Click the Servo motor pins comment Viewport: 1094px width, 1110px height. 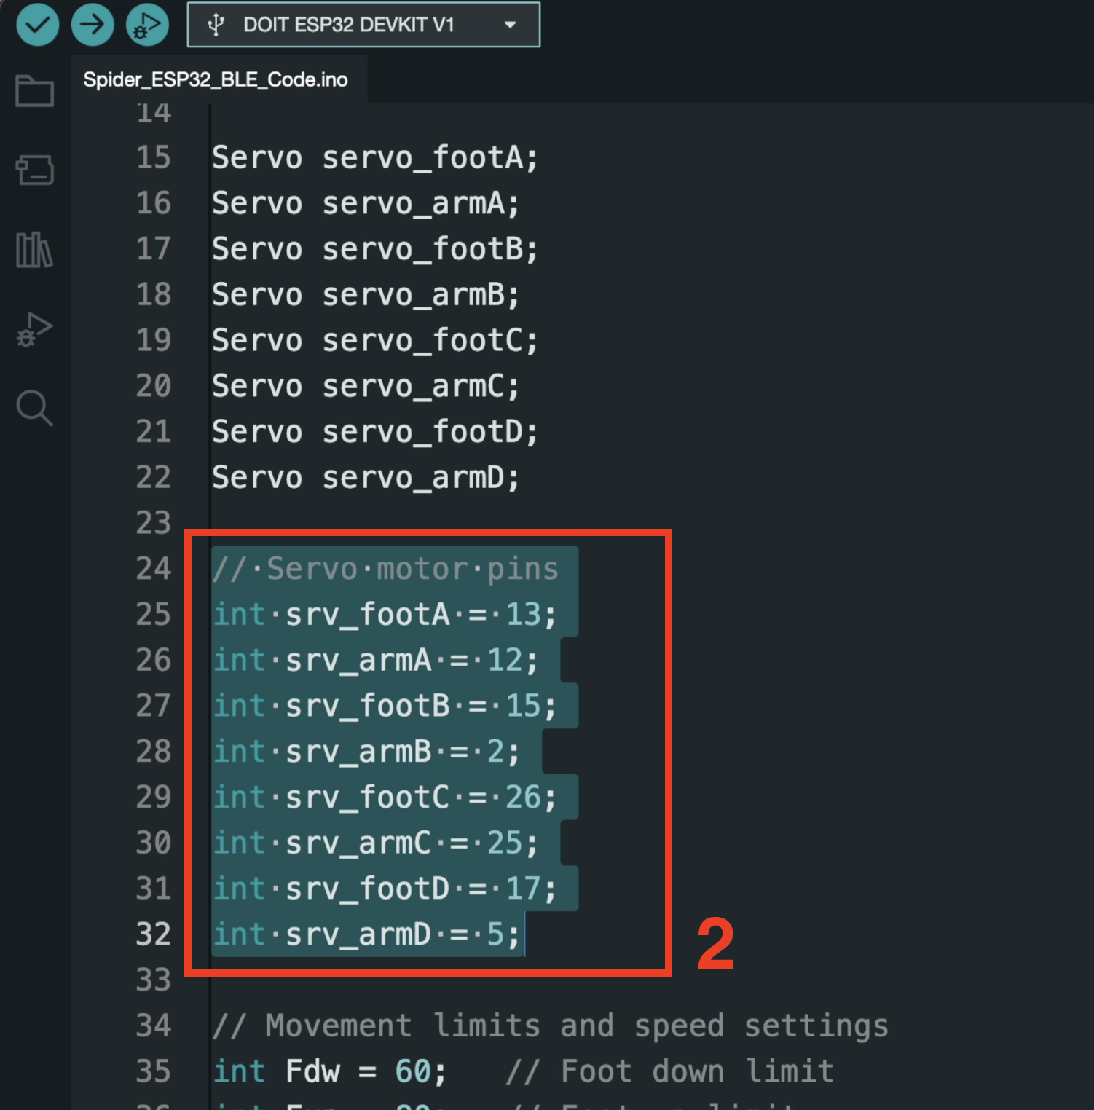click(386, 569)
